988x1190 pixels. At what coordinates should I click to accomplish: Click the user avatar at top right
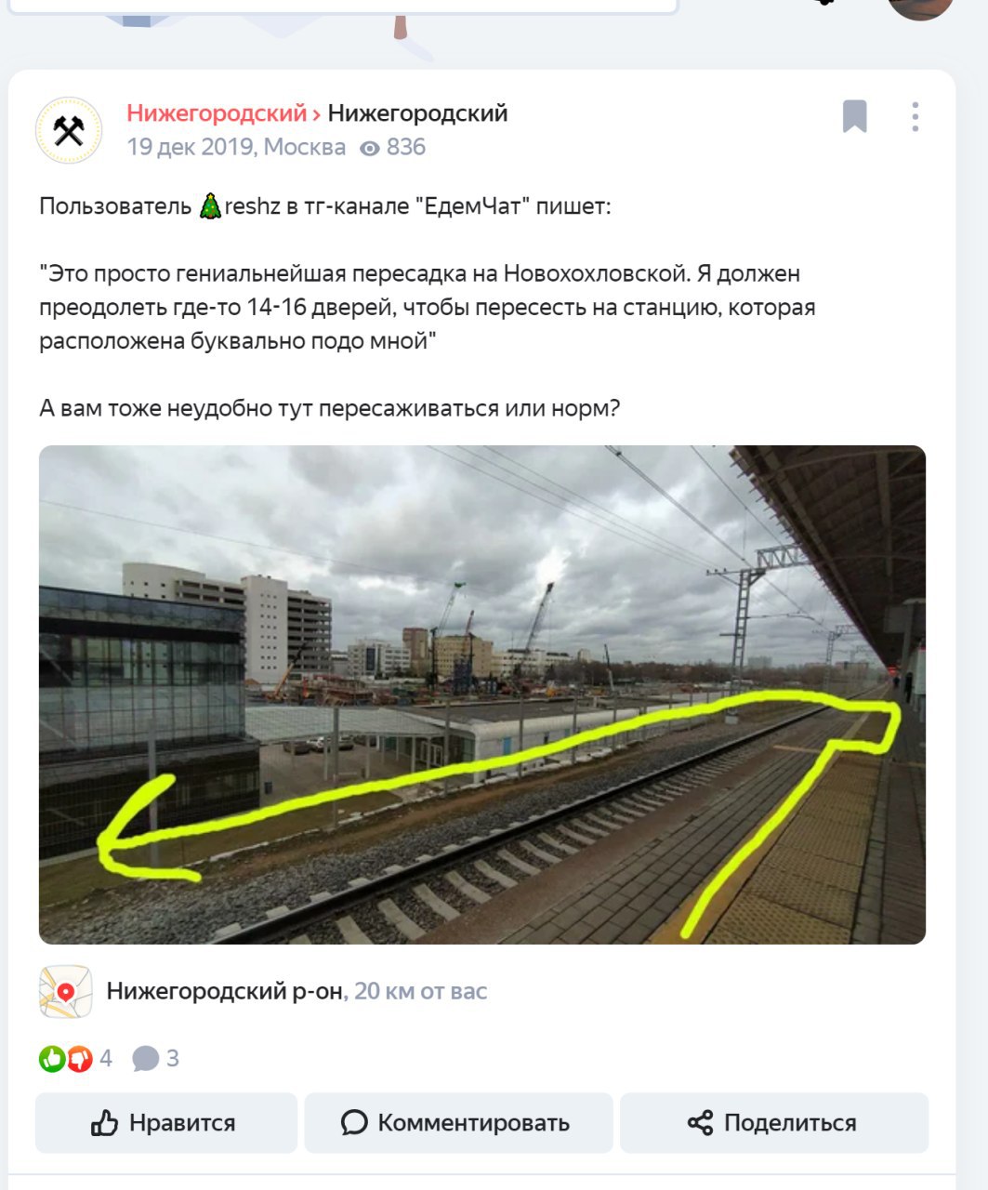coord(920,7)
